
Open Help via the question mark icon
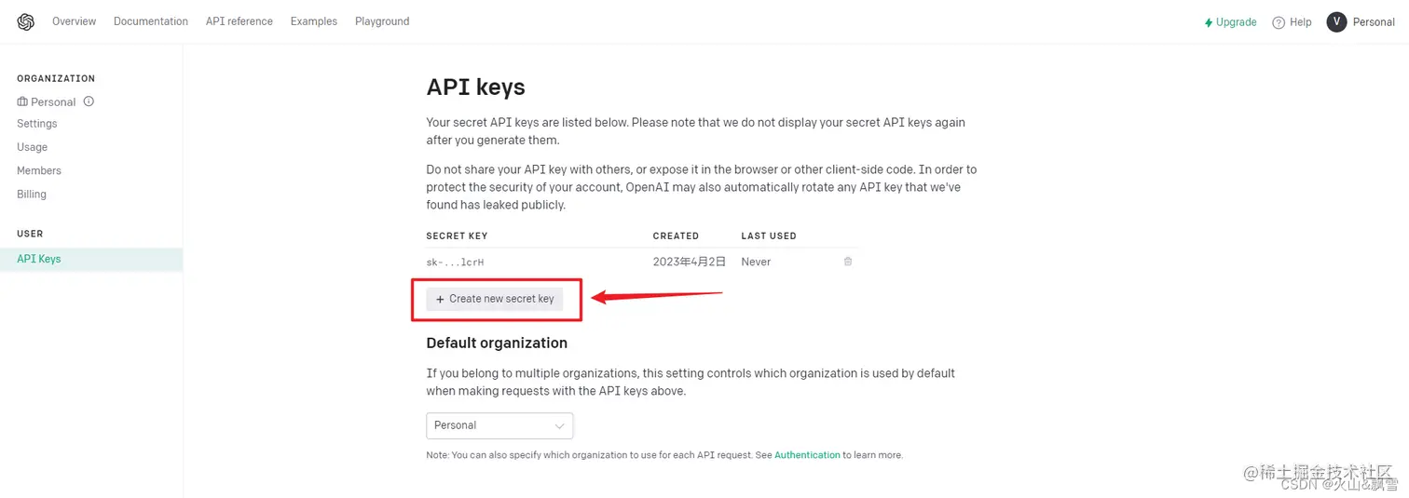[x=1279, y=22]
